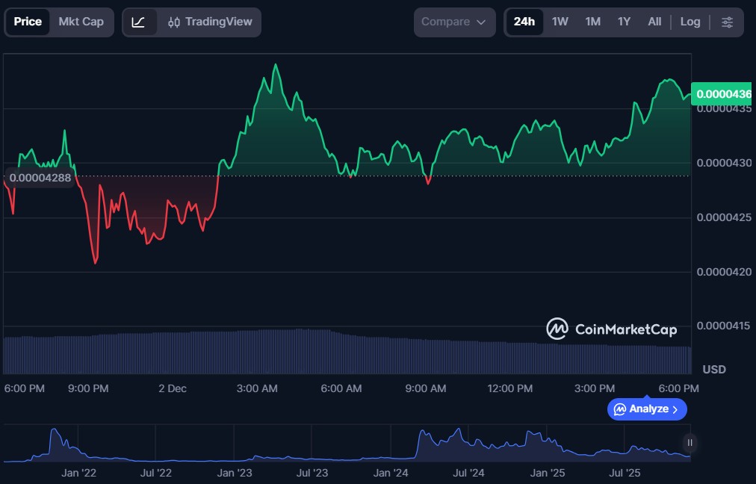The height and width of the screenshot is (484, 756).
Task: Click Jan '23 on the overview timeline
Action: [x=235, y=473]
